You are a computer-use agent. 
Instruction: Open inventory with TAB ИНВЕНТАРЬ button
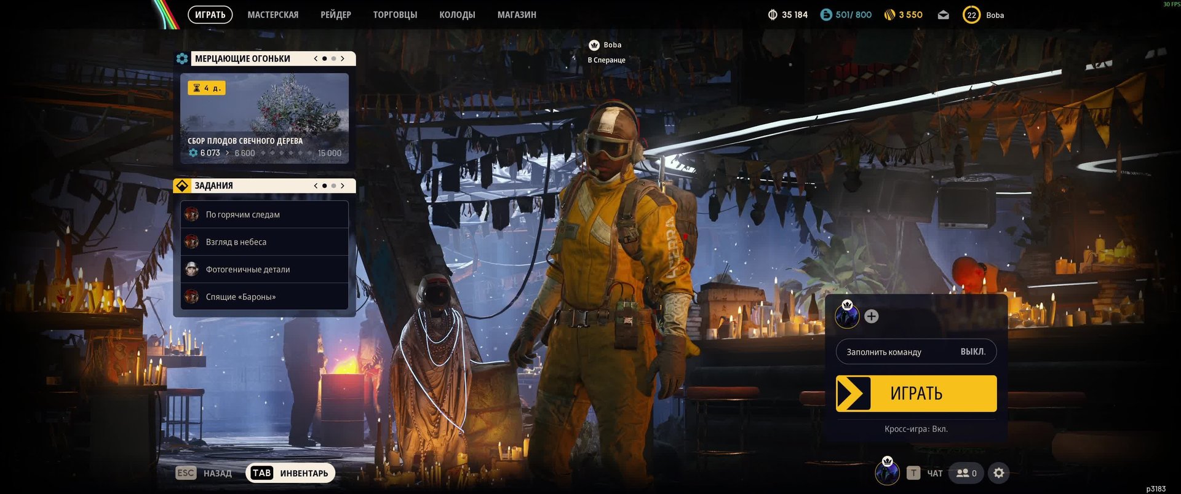point(290,473)
